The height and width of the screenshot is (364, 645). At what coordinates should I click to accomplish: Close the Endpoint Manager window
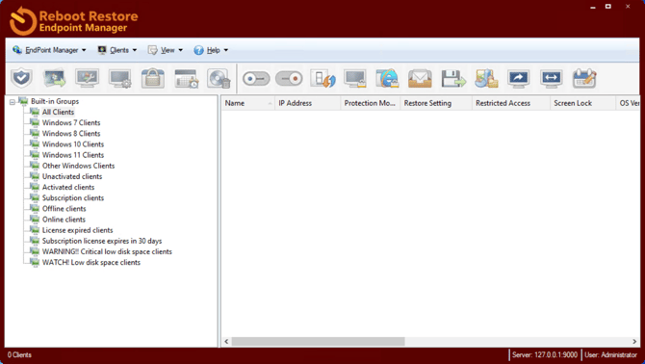(x=628, y=6)
